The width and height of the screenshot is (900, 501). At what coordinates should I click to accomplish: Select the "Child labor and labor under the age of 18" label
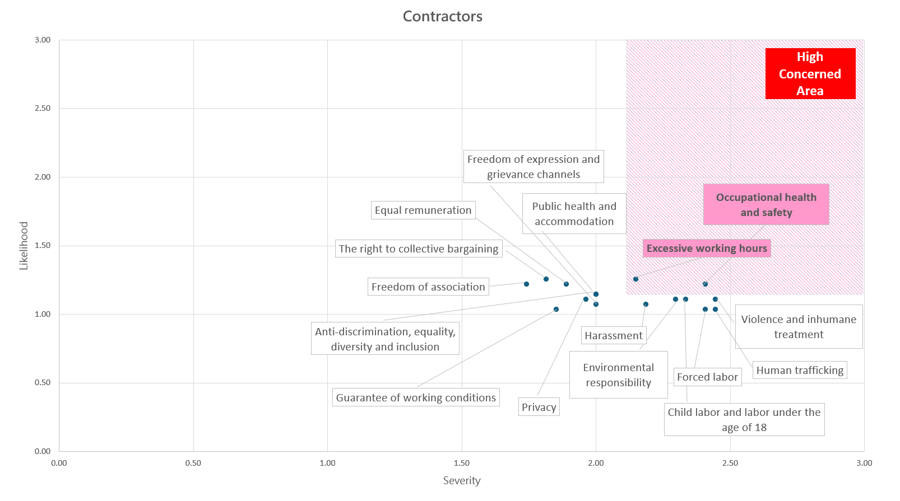pyautogui.click(x=744, y=420)
